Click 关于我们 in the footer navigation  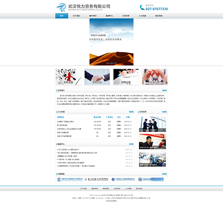(x=84, y=189)
